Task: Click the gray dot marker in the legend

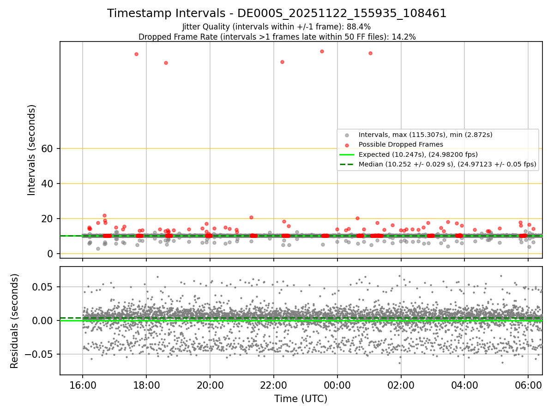Action: tap(347, 135)
